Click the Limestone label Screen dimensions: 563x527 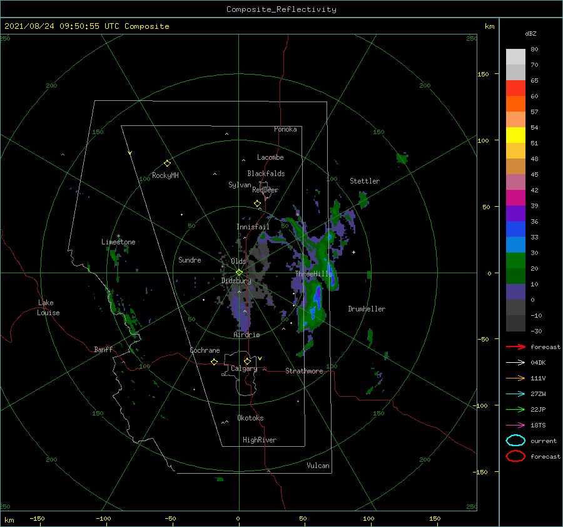[x=118, y=242]
